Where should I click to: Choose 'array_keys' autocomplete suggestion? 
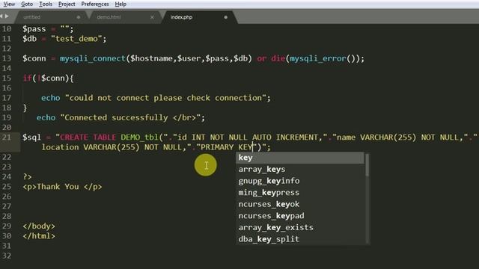300,170
